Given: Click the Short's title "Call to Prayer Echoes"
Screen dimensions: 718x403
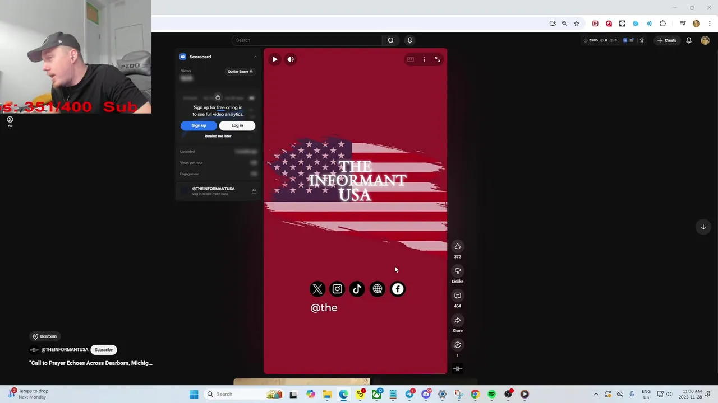Looking at the screenshot, I should pos(91,363).
